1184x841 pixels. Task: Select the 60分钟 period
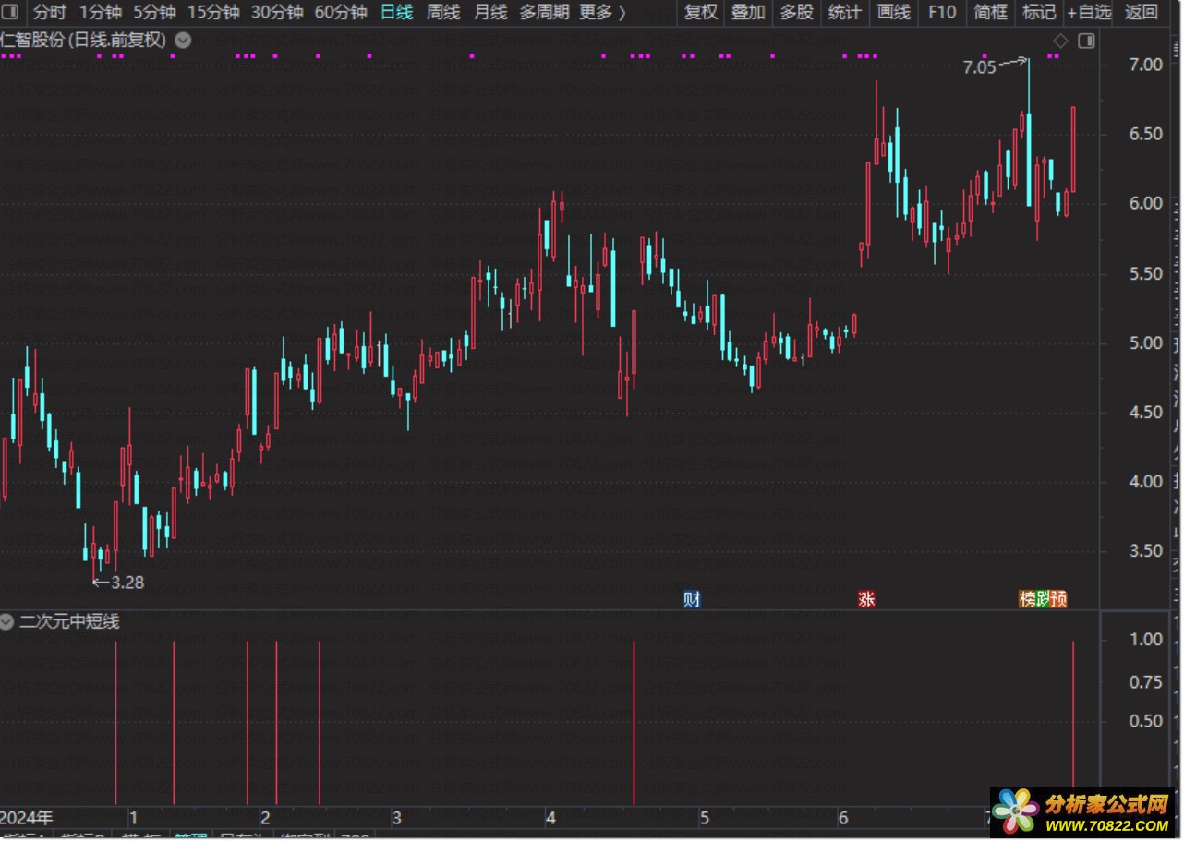[341, 12]
